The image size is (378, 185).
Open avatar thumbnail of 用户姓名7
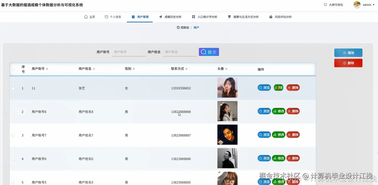[x=227, y=135]
